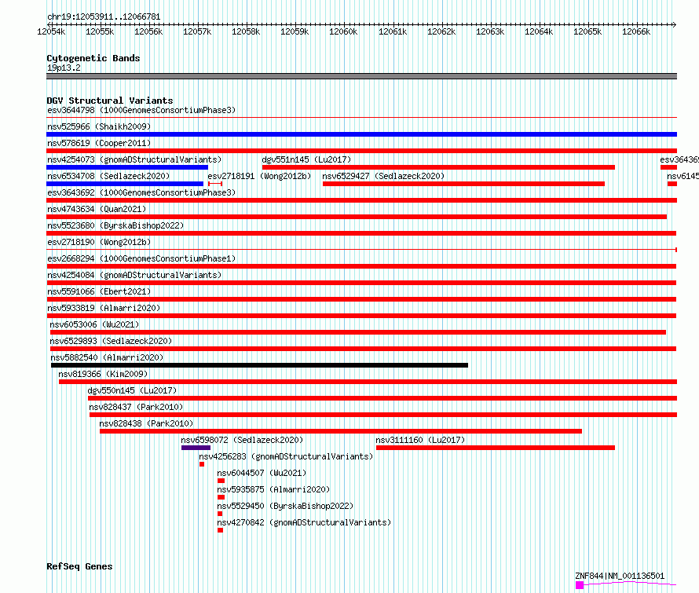Open the esv2718190 Wong2012b label
Screen dimensions: 699x593
(99, 242)
